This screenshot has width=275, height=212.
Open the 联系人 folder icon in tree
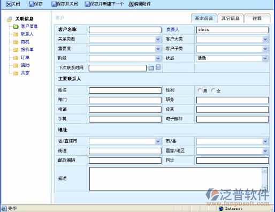(x=16, y=34)
